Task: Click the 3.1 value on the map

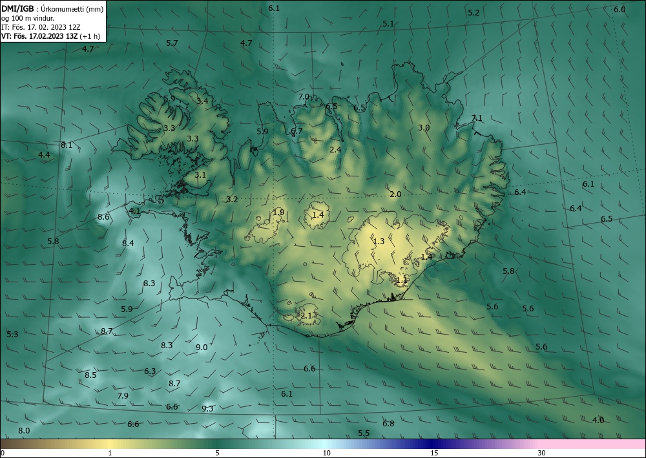Action: [x=200, y=174]
